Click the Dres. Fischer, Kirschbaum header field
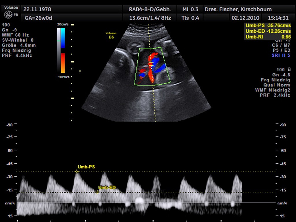 pyautogui.click(x=238, y=9)
